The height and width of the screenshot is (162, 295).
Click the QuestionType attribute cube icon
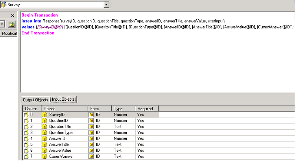click(44, 133)
